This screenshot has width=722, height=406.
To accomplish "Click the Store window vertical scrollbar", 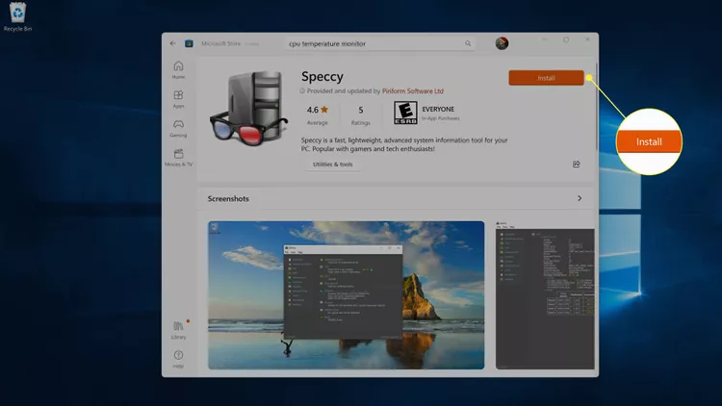I will (596, 106).
